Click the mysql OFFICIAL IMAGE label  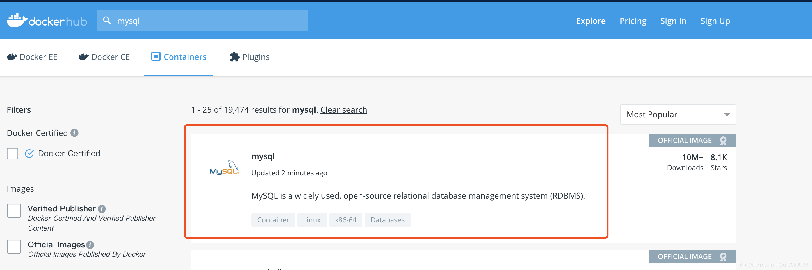coord(685,140)
